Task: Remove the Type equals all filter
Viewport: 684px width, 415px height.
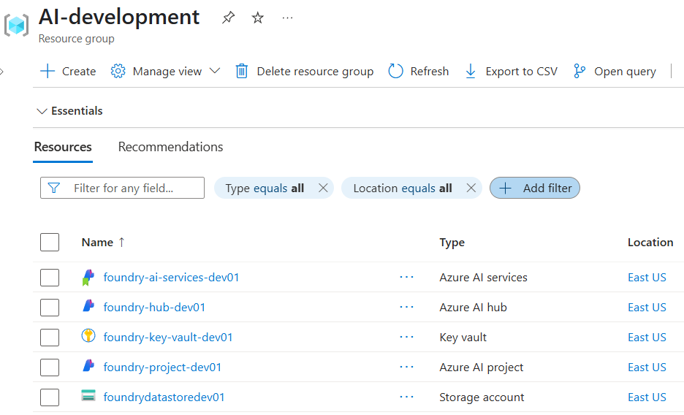Action: (x=323, y=188)
